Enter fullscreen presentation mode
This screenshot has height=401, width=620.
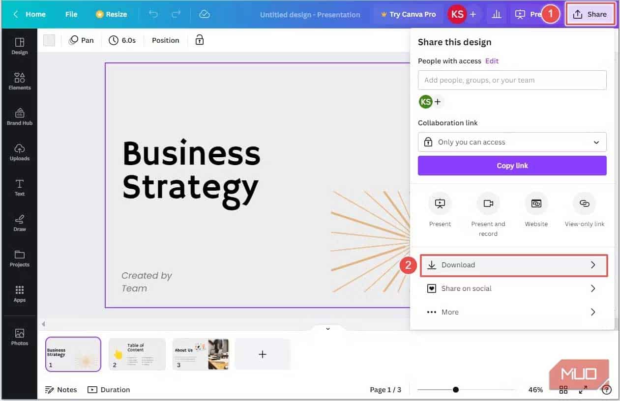click(583, 389)
